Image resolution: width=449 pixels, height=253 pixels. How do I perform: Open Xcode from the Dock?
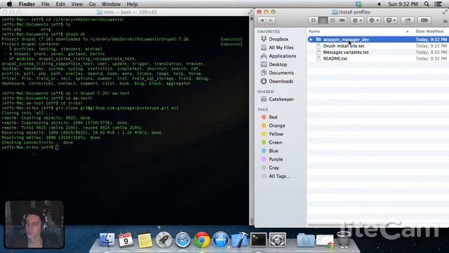tap(239, 240)
